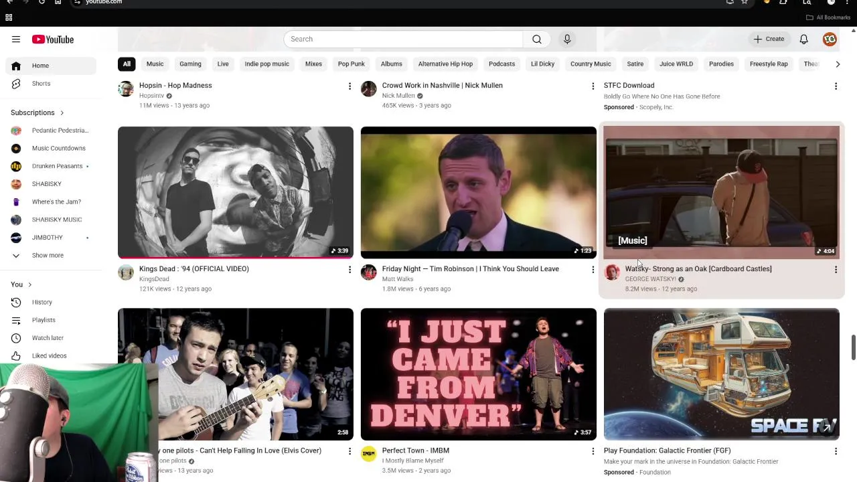Viewport: 857px width, 482px height.
Task: Open the Drunken Peasants subscription
Action: tap(51, 166)
